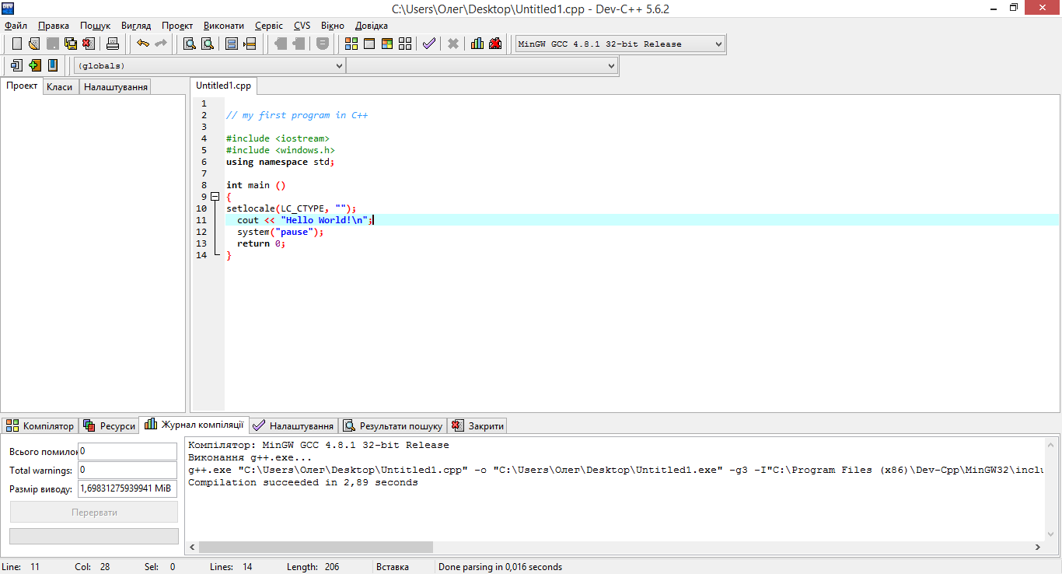Print the file with the printer icon
Image resolution: width=1062 pixels, height=574 pixels.
pos(113,44)
